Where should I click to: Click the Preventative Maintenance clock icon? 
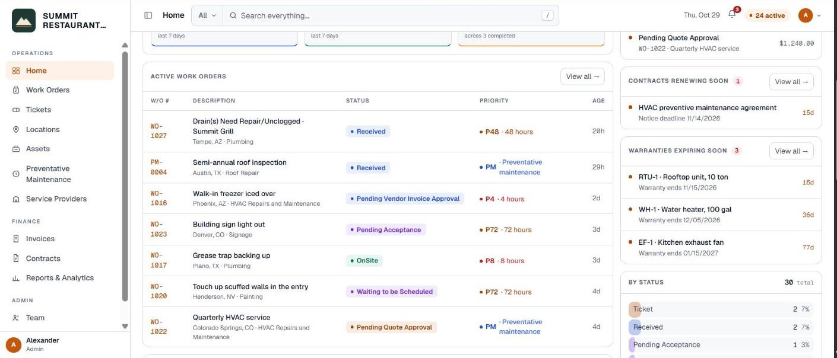[x=16, y=174]
